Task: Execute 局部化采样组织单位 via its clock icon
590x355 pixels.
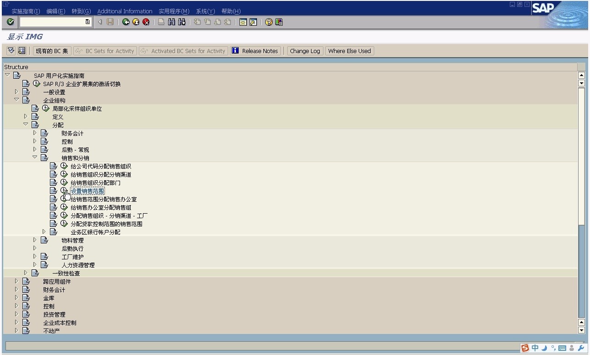Action: 46,108
